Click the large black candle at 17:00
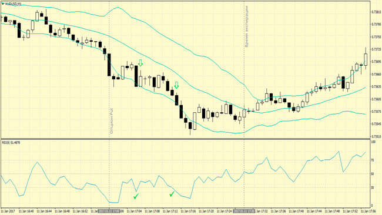This screenshot has height=215, width=382. (x=109, y=65)
